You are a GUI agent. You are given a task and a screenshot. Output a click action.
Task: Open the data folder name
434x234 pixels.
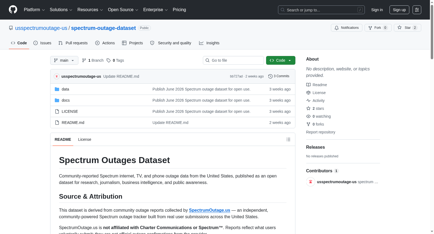tap(65, 89)
